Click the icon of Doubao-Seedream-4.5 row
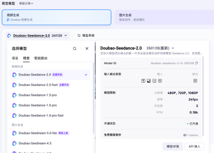Screen dimensions: 214x153 click(x=14, y=143)
